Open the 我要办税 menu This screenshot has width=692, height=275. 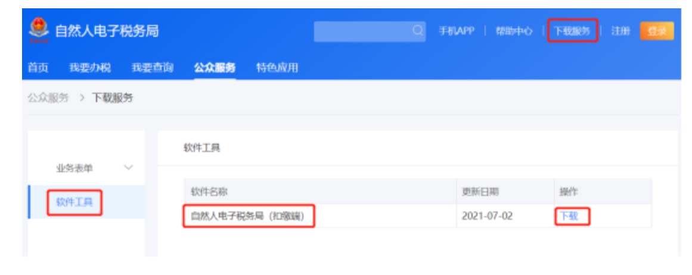(90, 68)
